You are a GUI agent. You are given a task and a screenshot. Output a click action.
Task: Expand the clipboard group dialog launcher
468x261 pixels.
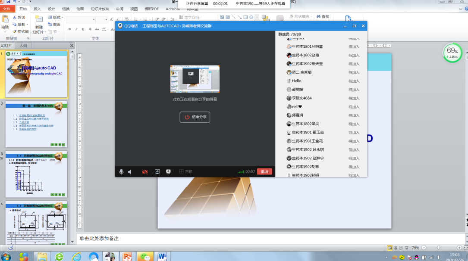pos(28,38)
